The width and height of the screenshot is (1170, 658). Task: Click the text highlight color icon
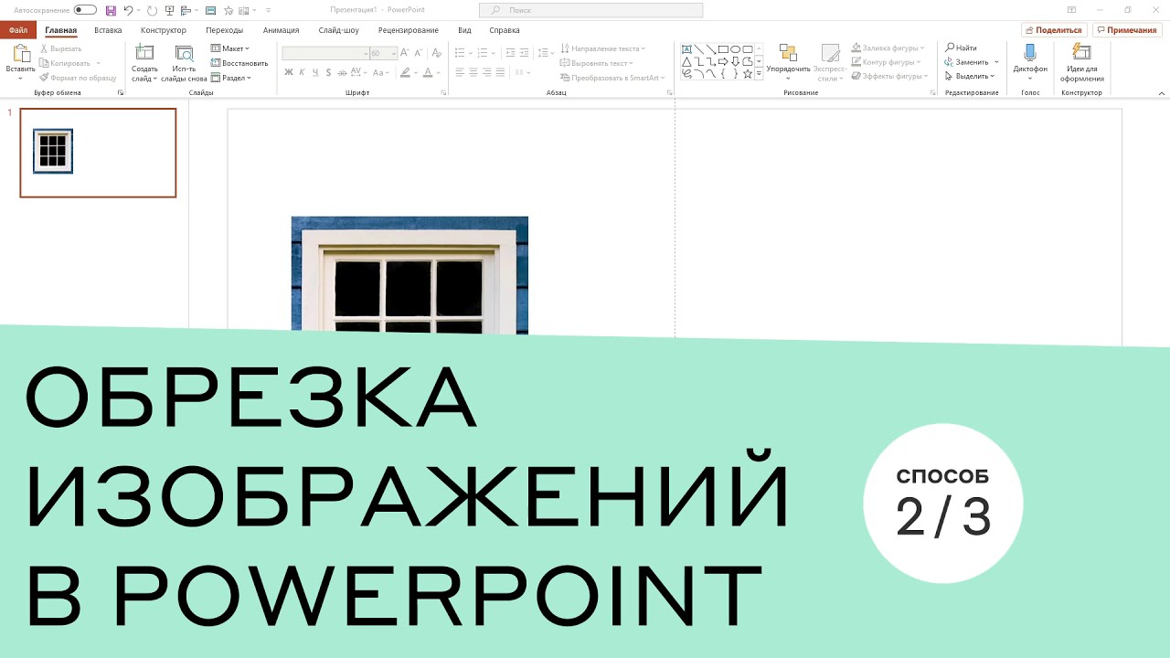click(x=406, y=72)
